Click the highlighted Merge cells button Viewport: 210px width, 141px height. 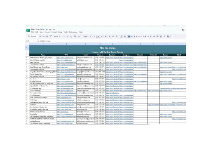coord(129,36)
